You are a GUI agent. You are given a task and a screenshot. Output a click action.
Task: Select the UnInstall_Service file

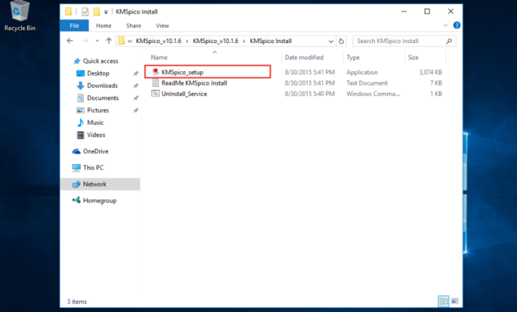pyautogui.click(x=184, y=94)
